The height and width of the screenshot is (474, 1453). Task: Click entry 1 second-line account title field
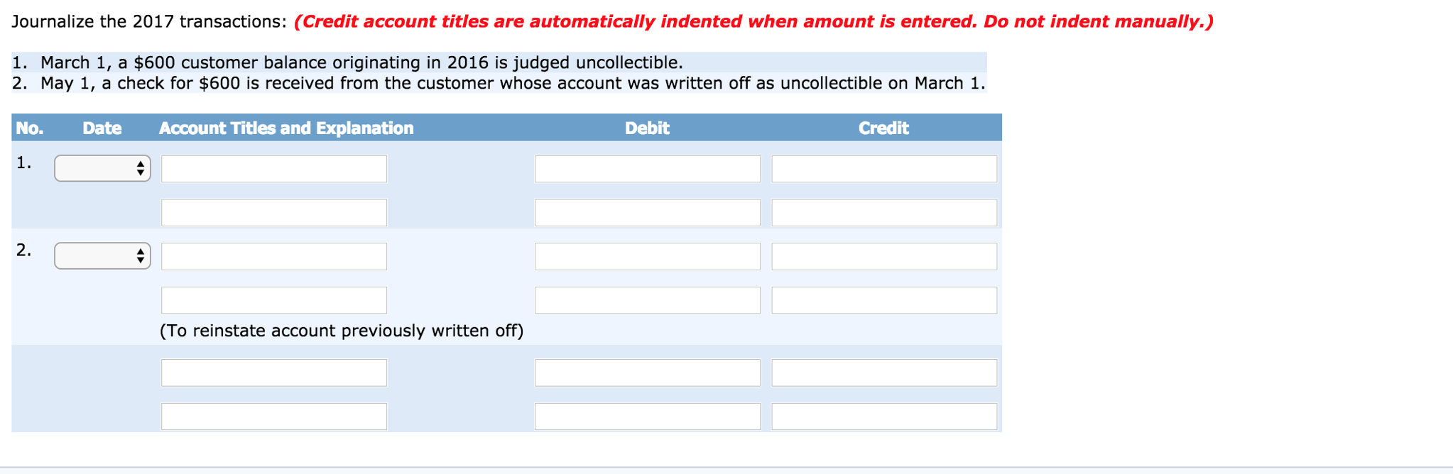[x=274, y=213]
